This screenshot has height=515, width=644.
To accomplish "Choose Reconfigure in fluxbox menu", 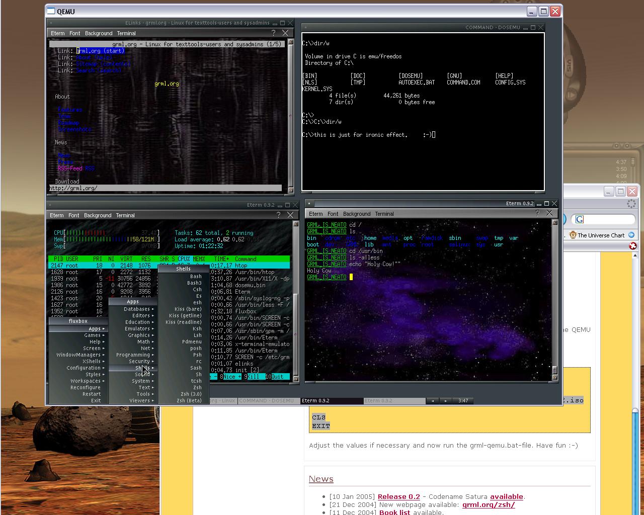I will pyautogui.click(x=78, y=387).
